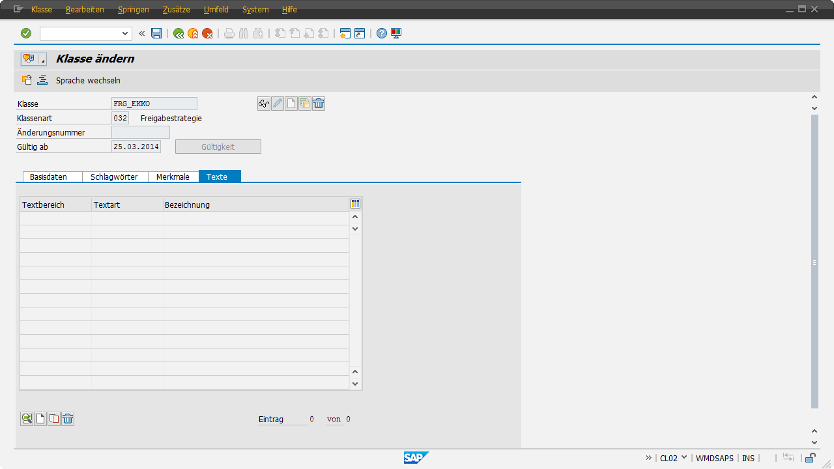Delete a text entry using the bottom trash icon
834x469 pixels.
point(68,419)
